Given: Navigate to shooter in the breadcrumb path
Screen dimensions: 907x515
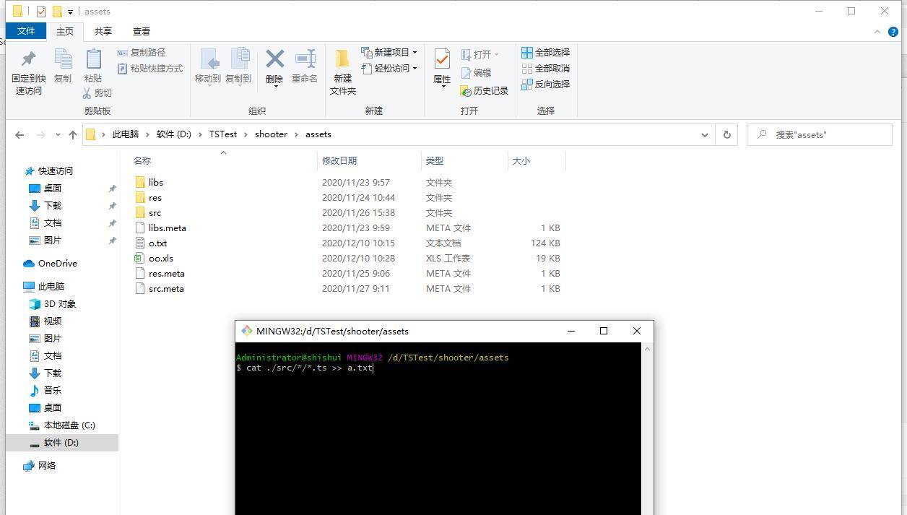Looking at the screenshot, I should pyautogui.click(x=271, y=134).
